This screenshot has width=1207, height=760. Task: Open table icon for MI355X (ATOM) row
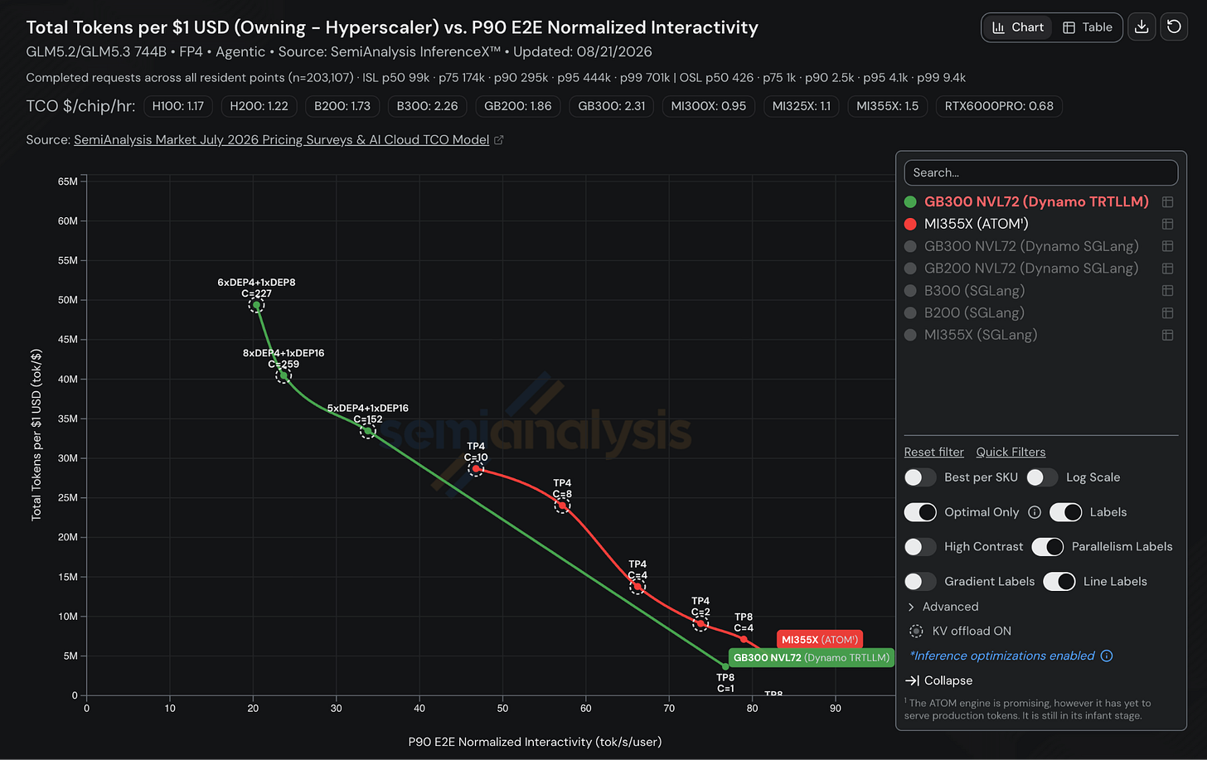point(1167,224)
